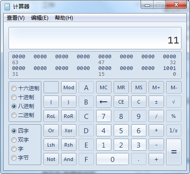This screenshot has height=174, width=190.
Task: Click the digit 5 button
Action: click(121, 130)
